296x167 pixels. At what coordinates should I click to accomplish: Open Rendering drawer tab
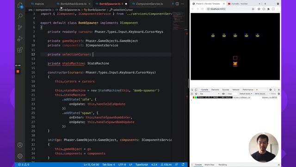[x=222, y=165]
